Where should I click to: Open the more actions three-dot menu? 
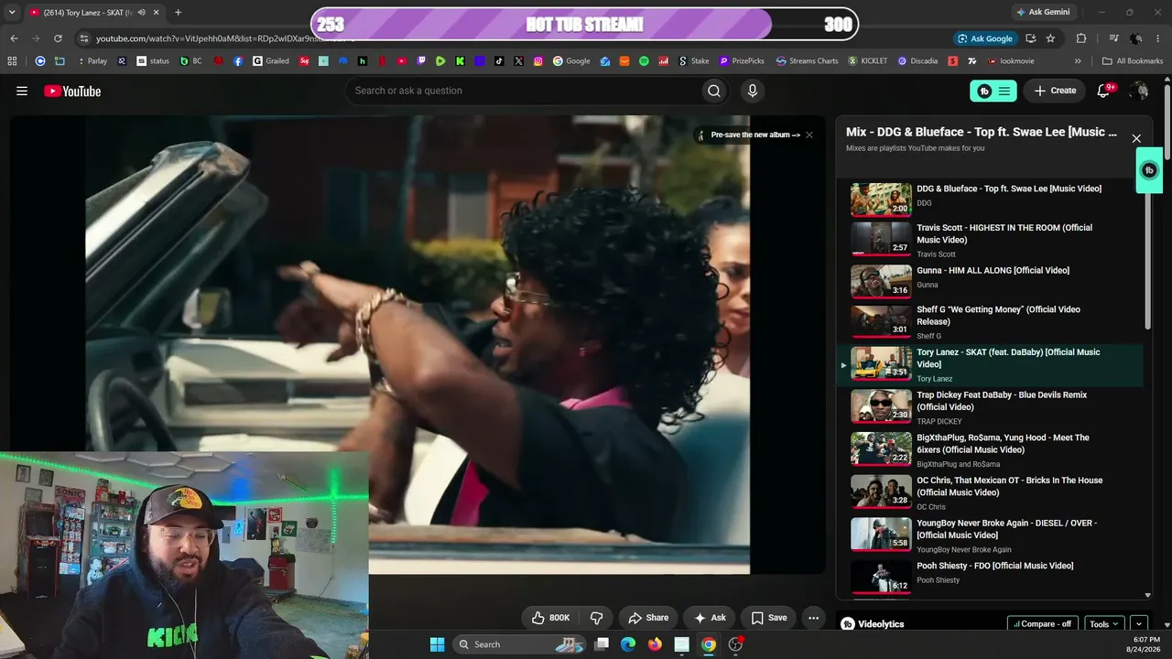coord(813,618)
